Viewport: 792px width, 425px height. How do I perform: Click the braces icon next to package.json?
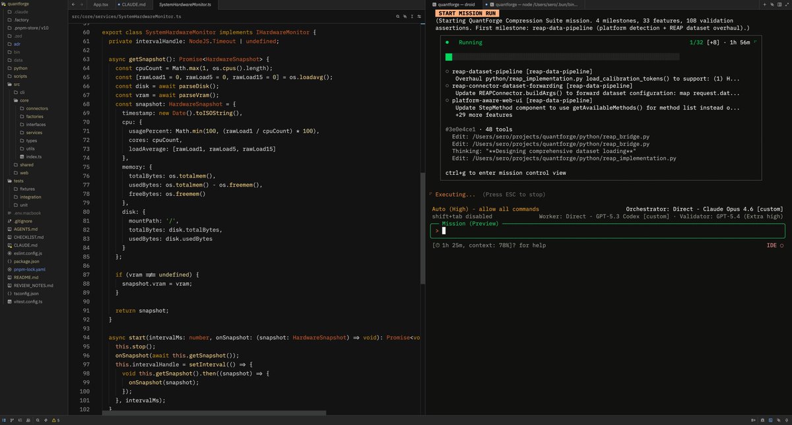click(9, 261)
